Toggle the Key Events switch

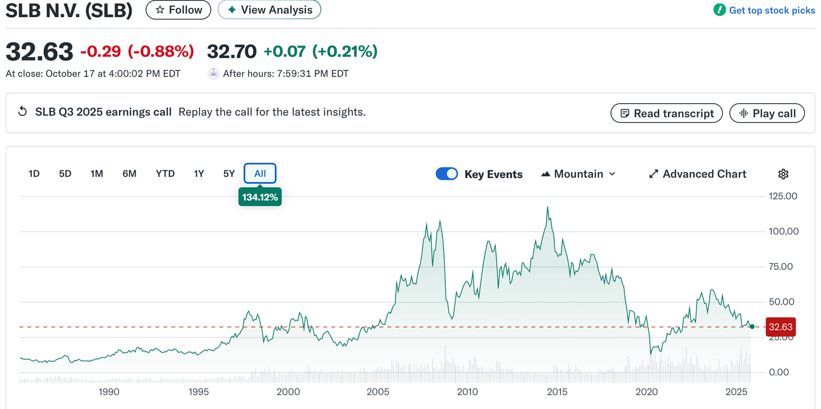pos(446,174)
